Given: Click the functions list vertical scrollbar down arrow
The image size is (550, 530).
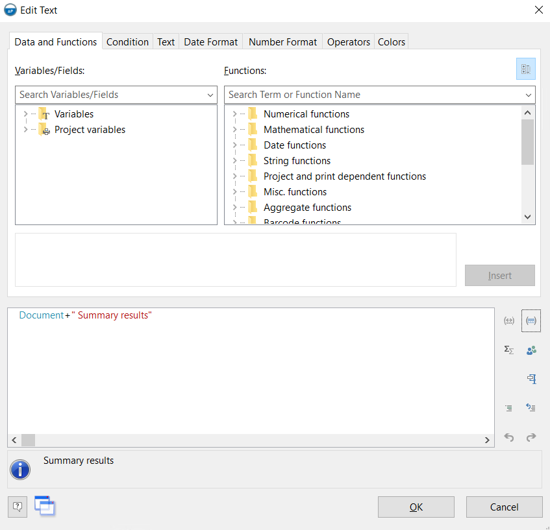Looking at the screenshot, I should point(527,217).
